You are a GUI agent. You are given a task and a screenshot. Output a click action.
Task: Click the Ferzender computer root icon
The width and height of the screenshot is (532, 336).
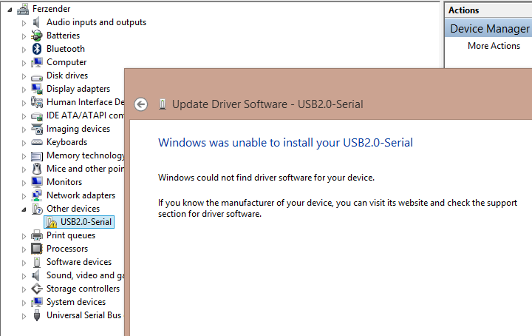pyautogui.click(x=23, y=9)
